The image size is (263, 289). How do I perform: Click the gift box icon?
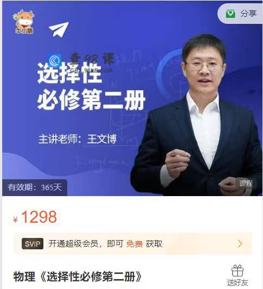238,271
